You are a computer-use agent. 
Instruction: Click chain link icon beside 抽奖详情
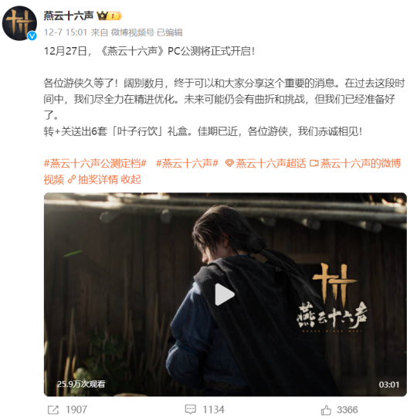point(72,179)
